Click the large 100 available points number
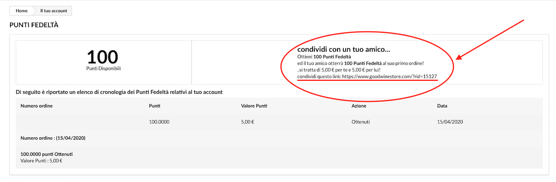The image size is (556, 182). tap(103, 57)
